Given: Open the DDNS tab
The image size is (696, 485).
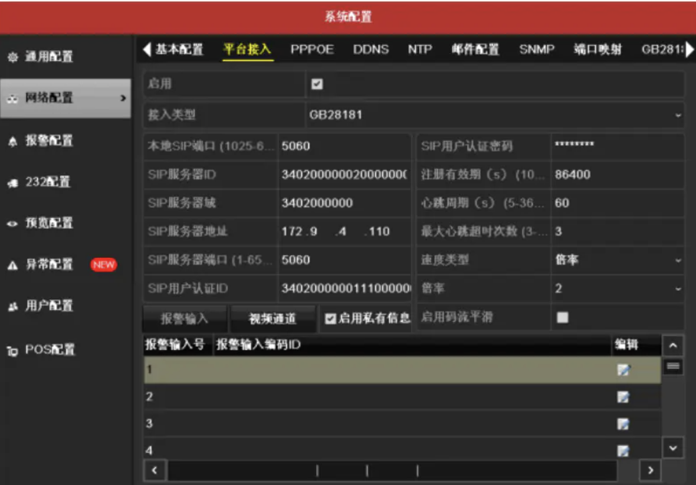Looking at the screenshot, I should click(370, 50).
